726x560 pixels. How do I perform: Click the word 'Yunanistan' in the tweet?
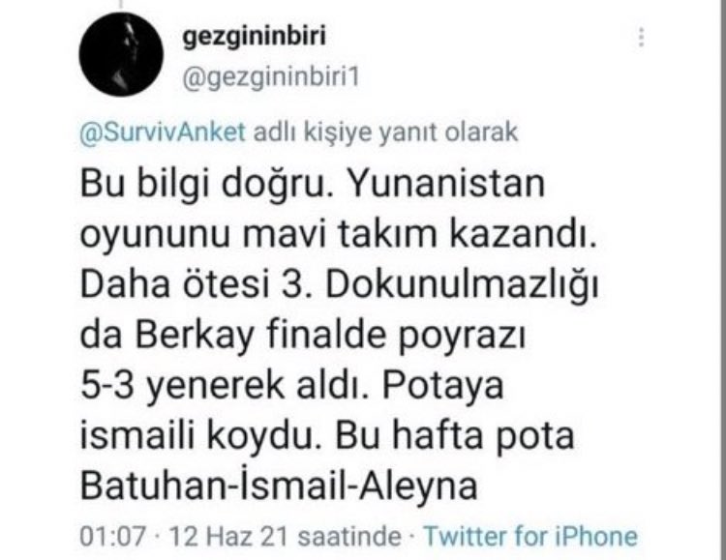click(x=445, y=183)
